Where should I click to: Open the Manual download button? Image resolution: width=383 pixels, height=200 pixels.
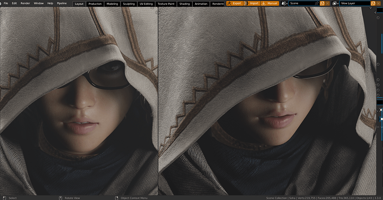point(270,3)
